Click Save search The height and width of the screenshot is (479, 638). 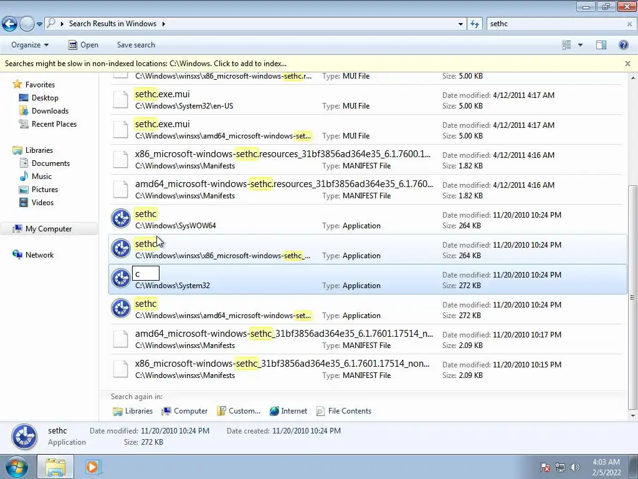[136, 45]
